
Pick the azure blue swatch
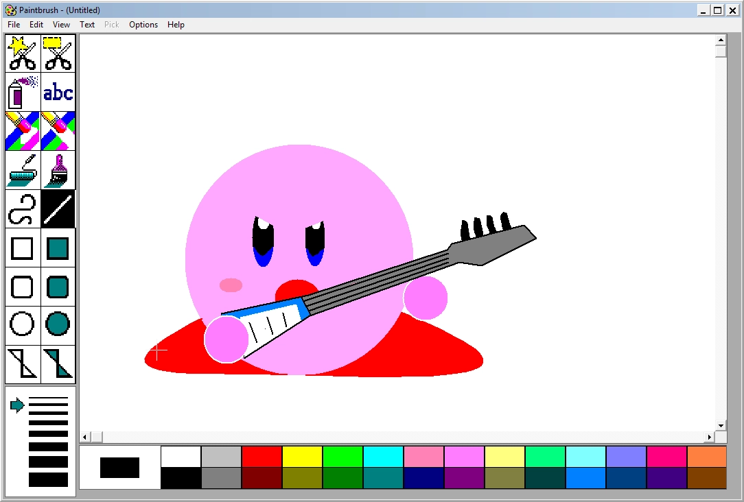coord(585,478)
